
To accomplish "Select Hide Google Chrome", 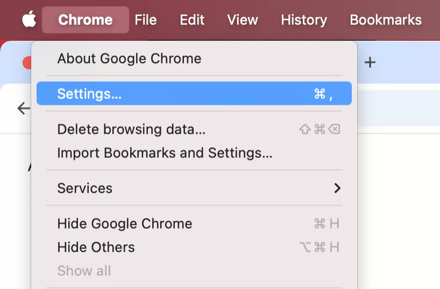I will (x=125, y=223).
